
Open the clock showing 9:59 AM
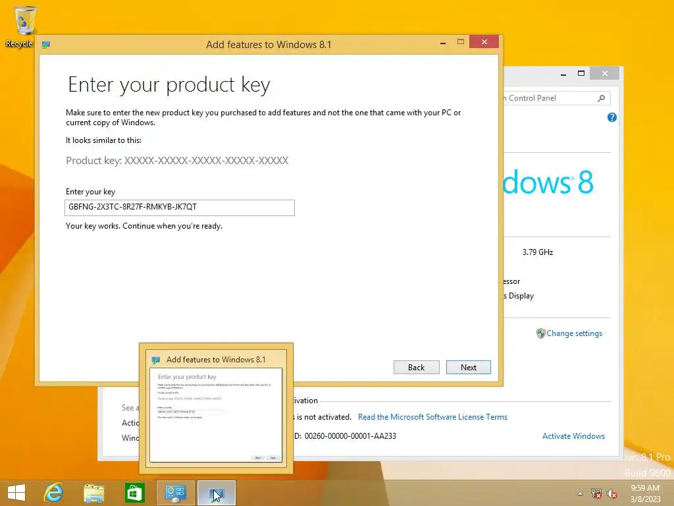[x=645, y=493]
